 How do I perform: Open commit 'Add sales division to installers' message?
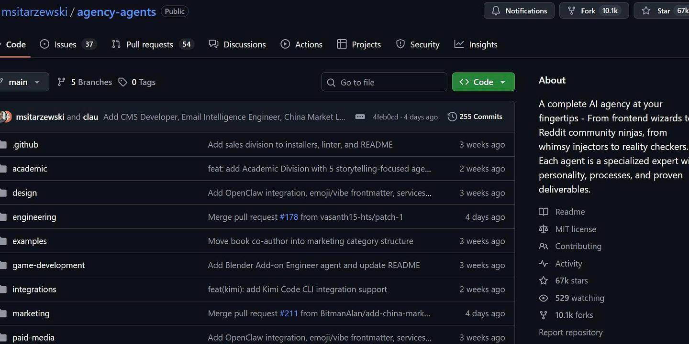[300, 144]
